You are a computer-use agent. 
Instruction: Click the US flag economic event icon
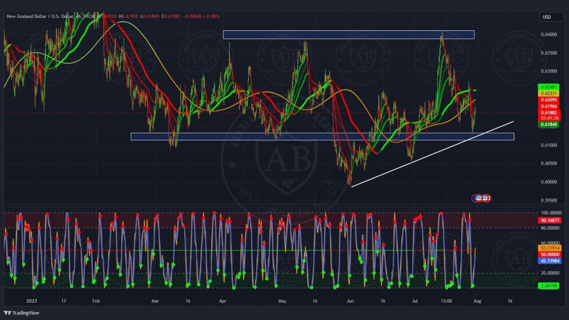point(481,198)
